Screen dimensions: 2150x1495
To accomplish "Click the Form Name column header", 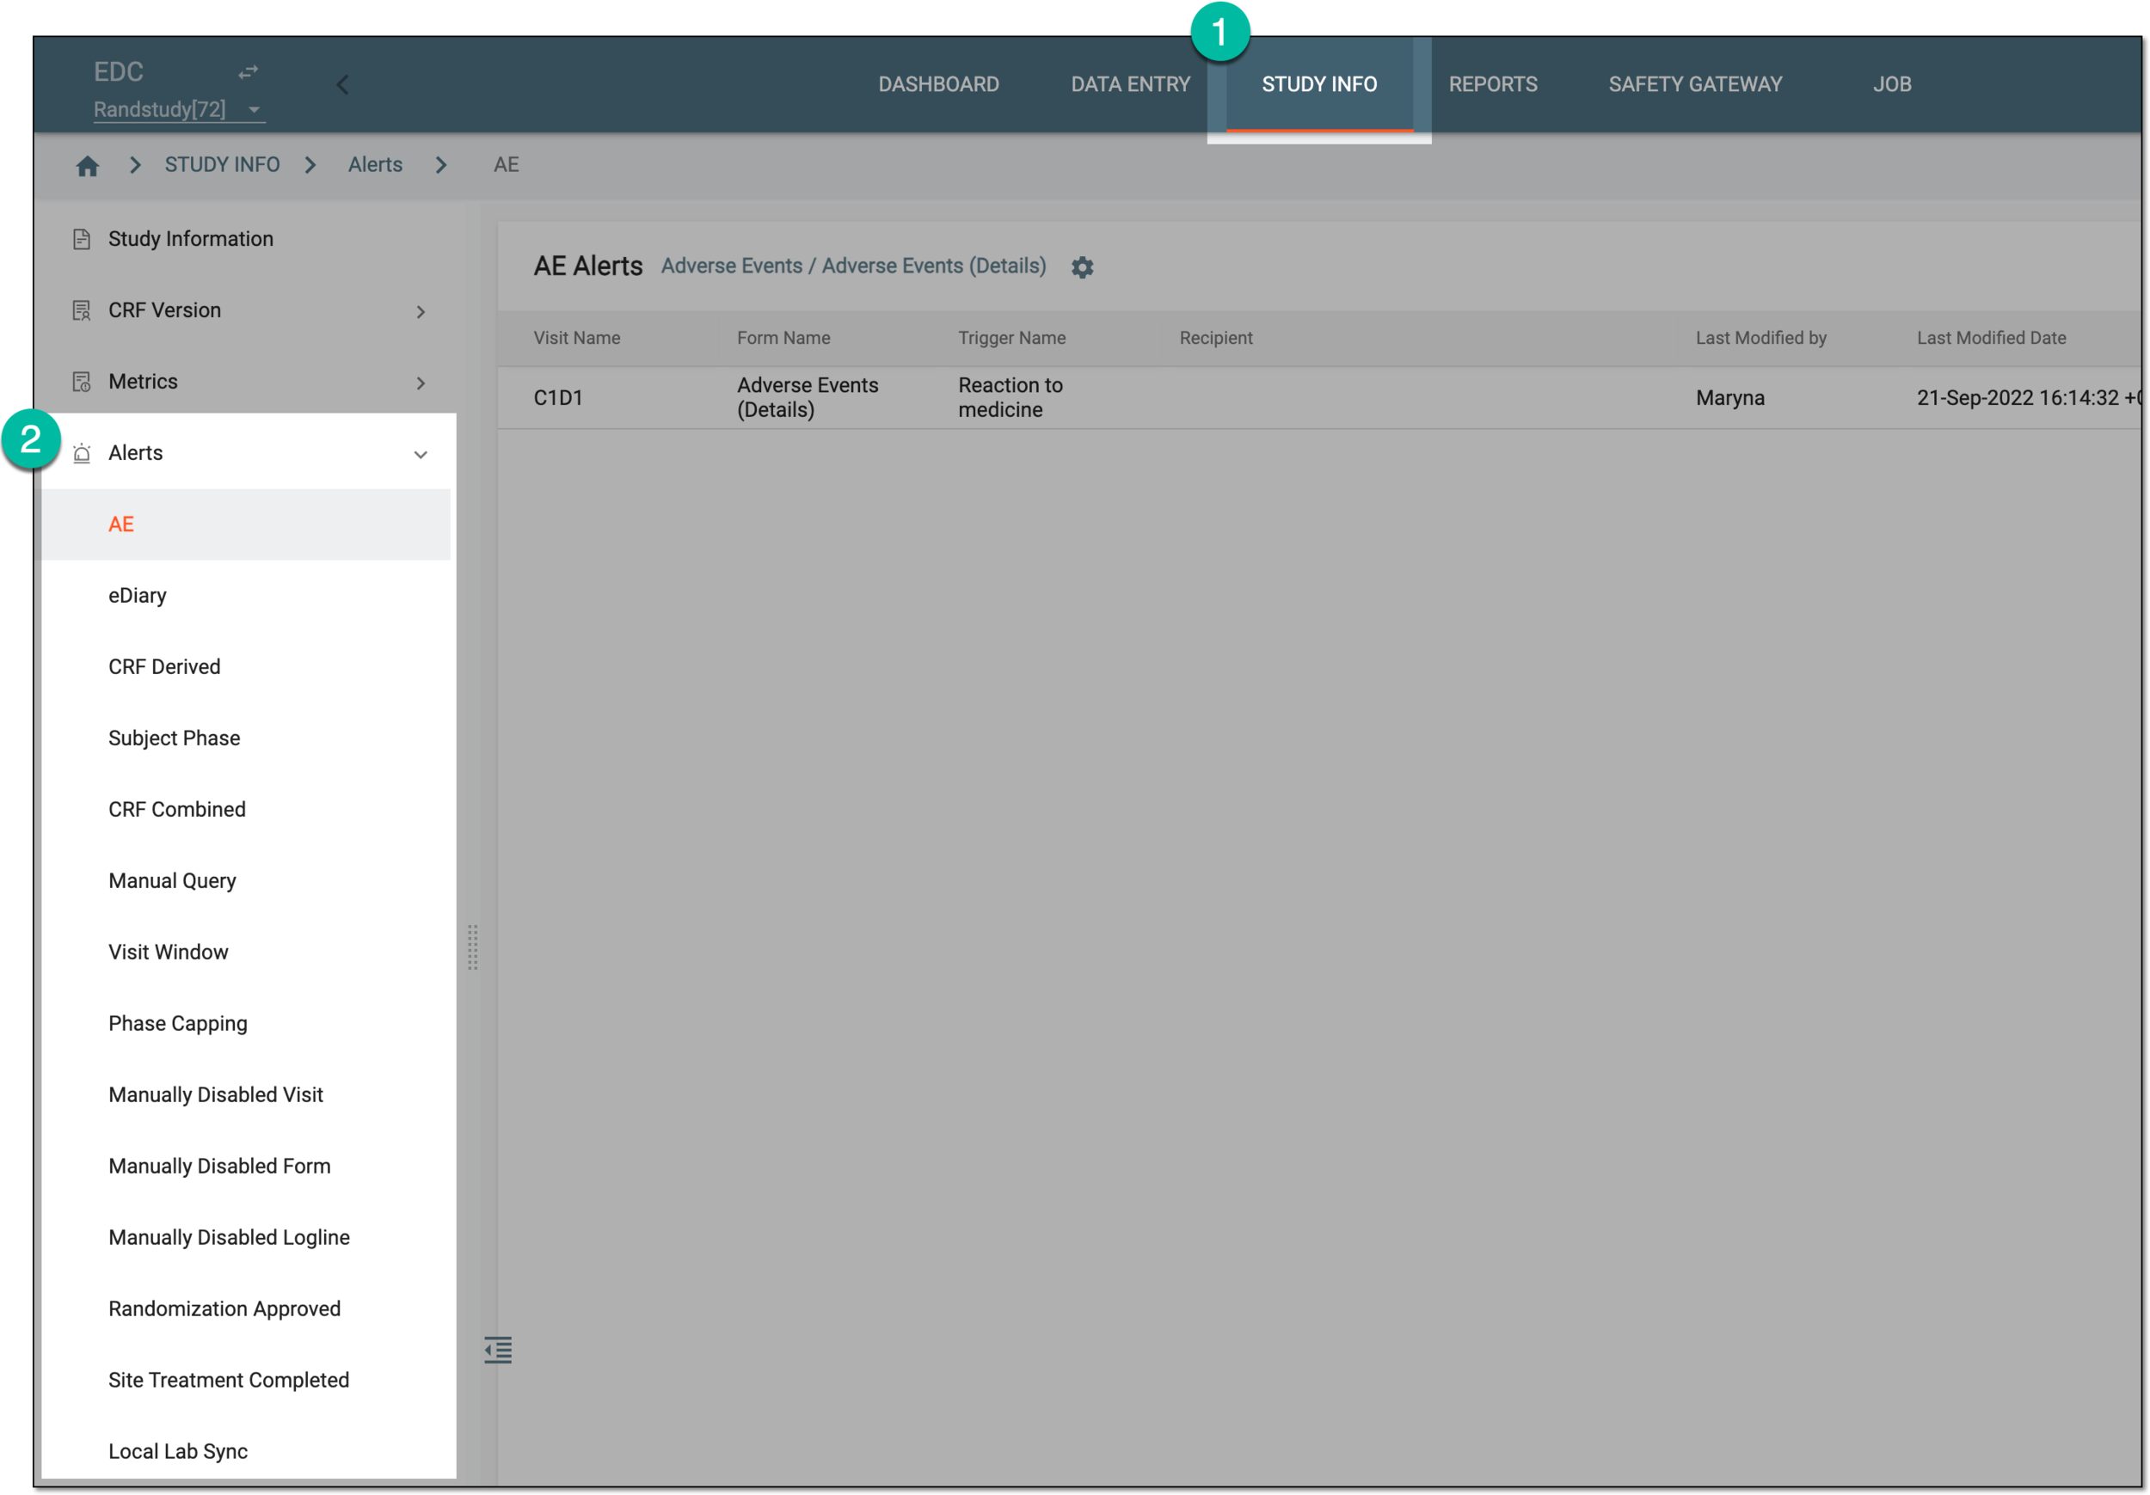I will click(x=783, y=338).
